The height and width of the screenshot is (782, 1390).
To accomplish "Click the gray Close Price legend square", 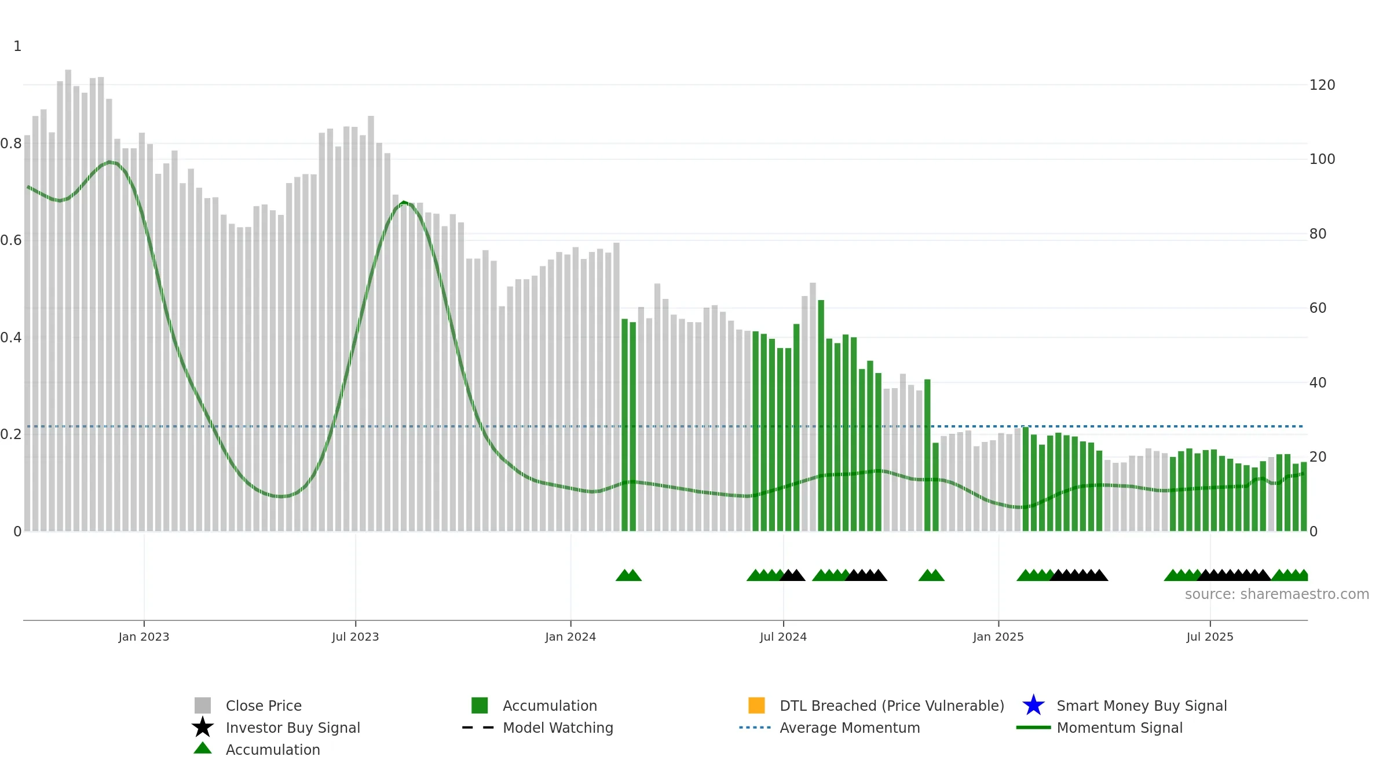I will pyautogui.click(x=203, y=705).
